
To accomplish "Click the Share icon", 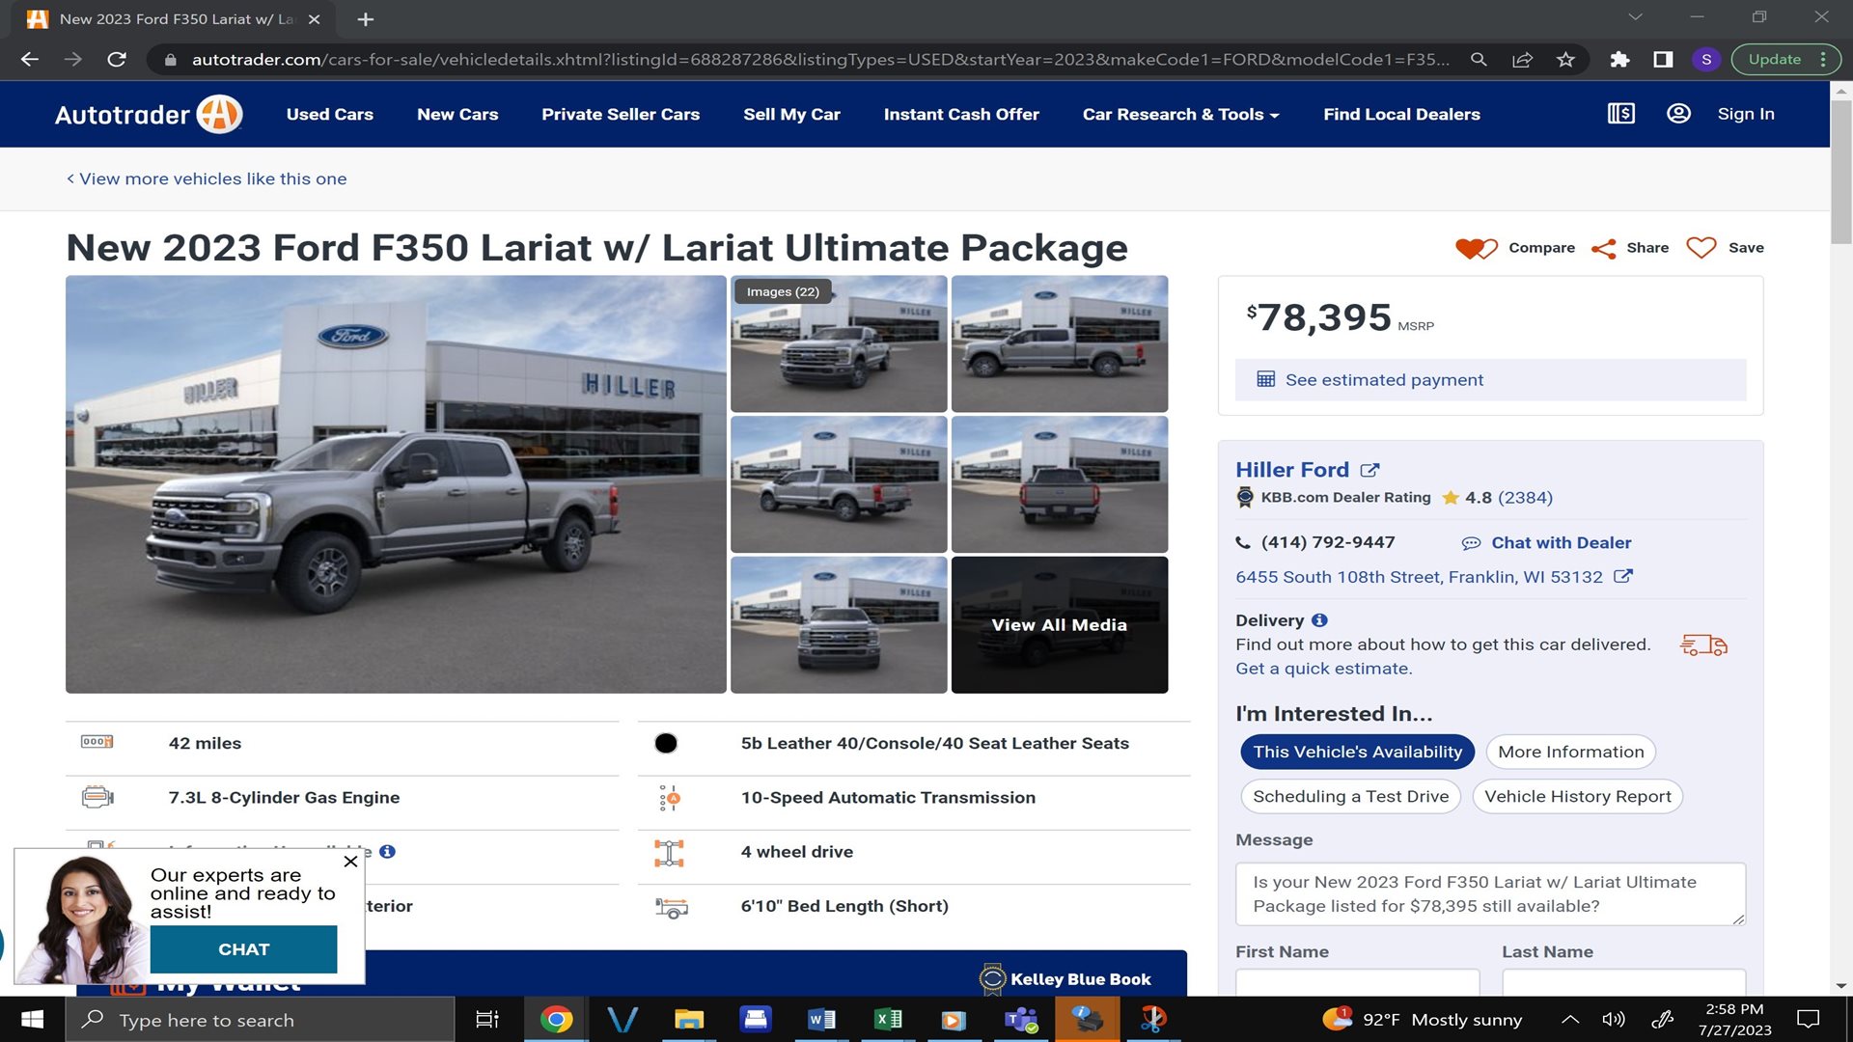I will click(1603, 249).
